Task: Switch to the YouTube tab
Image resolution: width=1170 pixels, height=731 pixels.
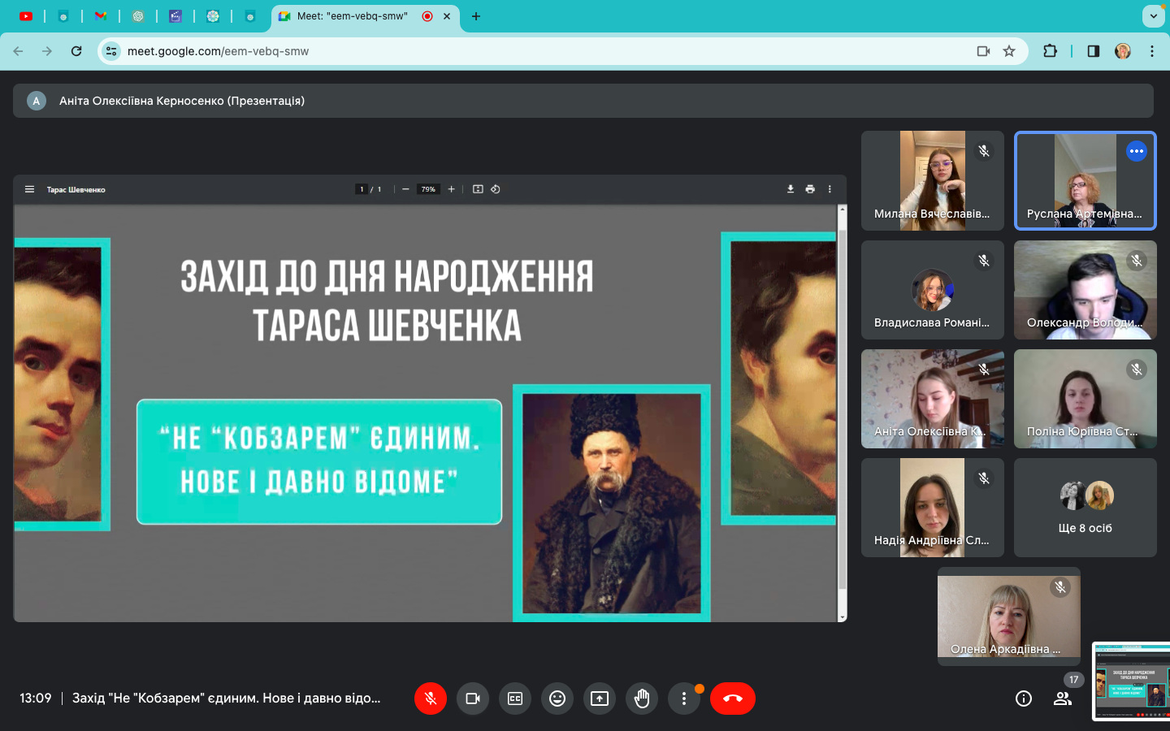Action: [26, 16]
